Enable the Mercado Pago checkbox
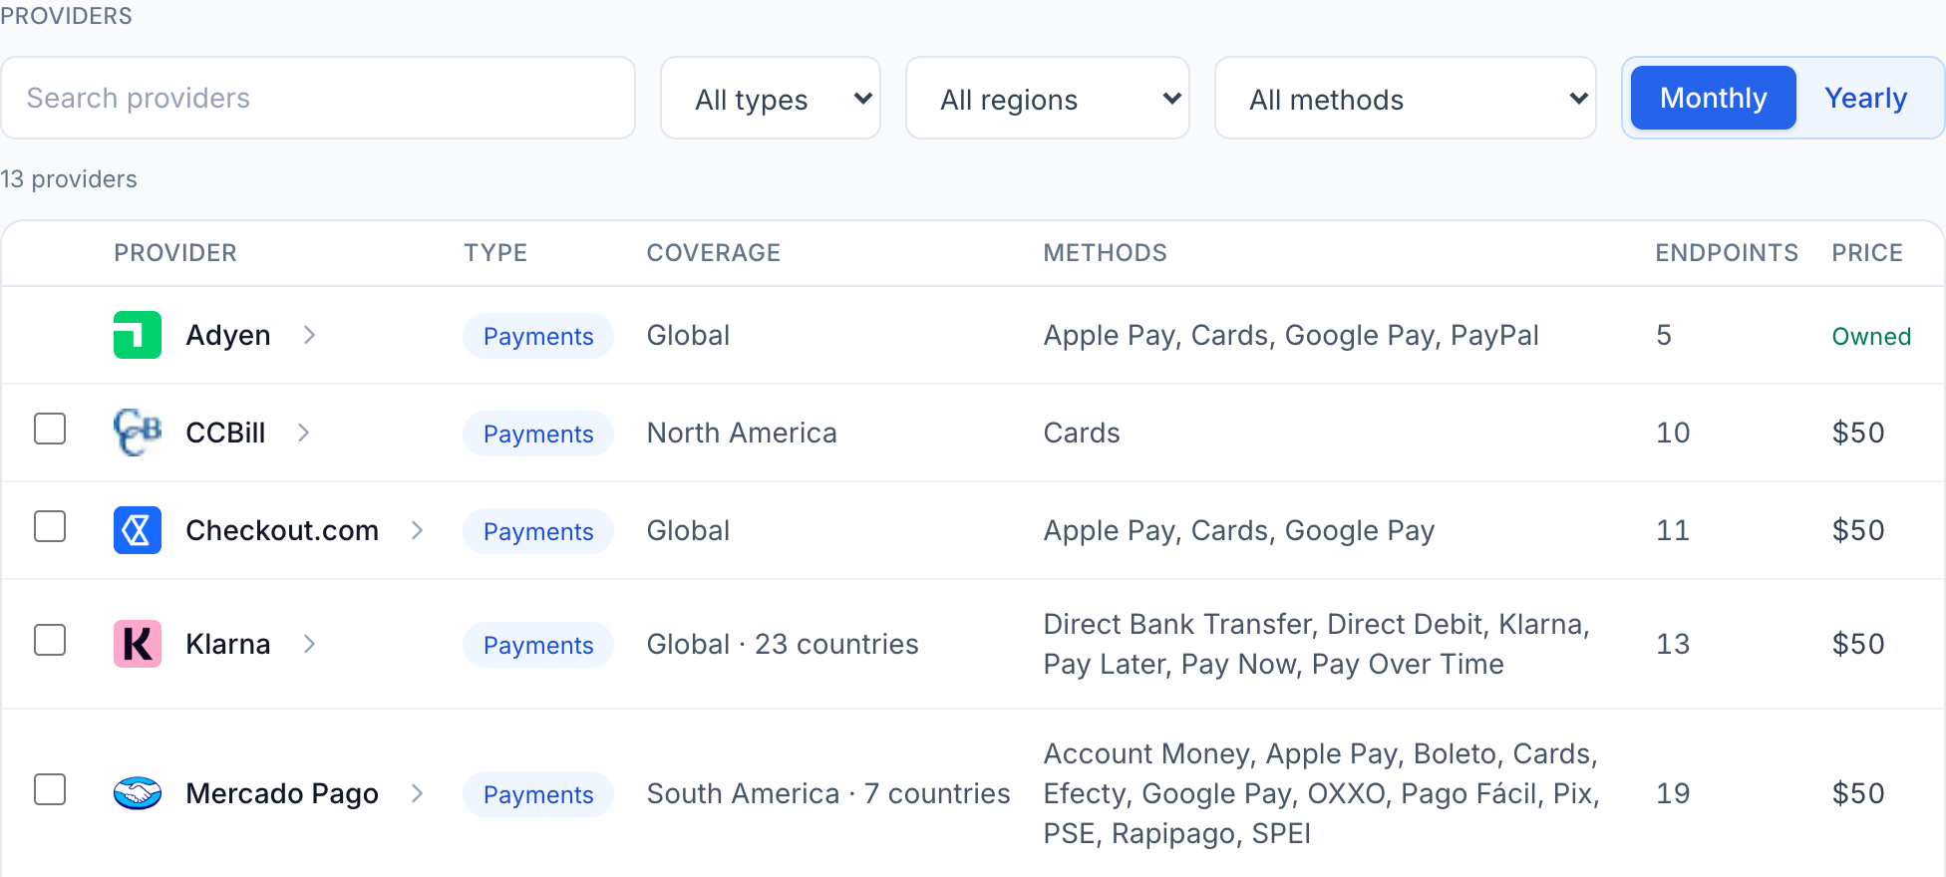 pos(50,790)
